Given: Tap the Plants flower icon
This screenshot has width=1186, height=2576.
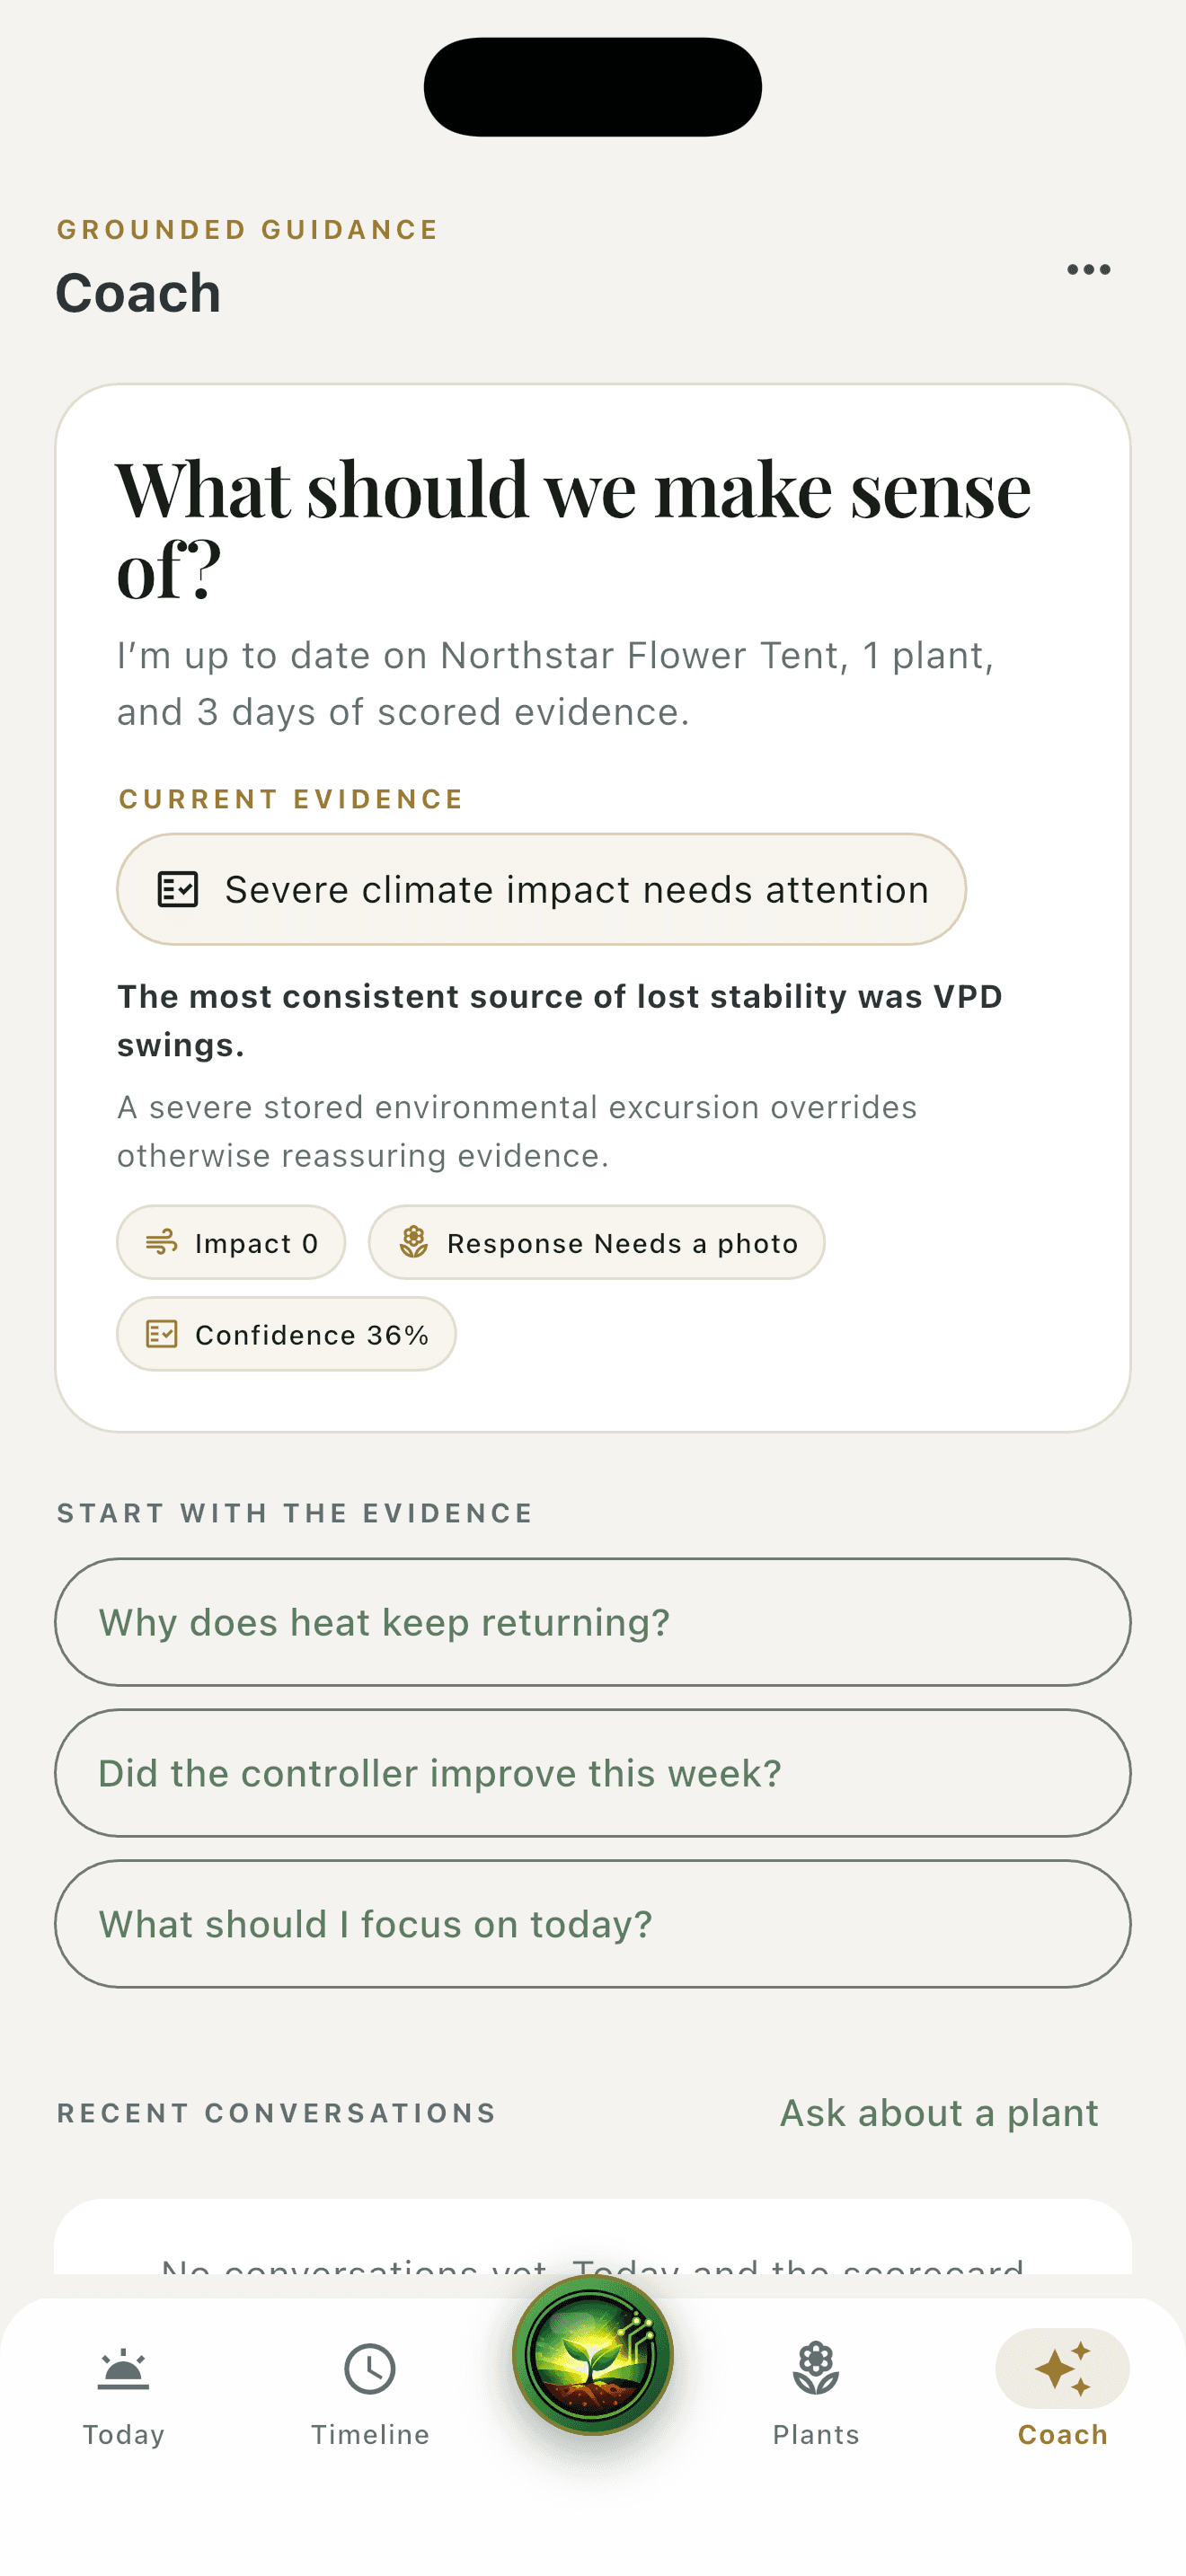Looking at the screenshot, I should tap(816, 2369).
